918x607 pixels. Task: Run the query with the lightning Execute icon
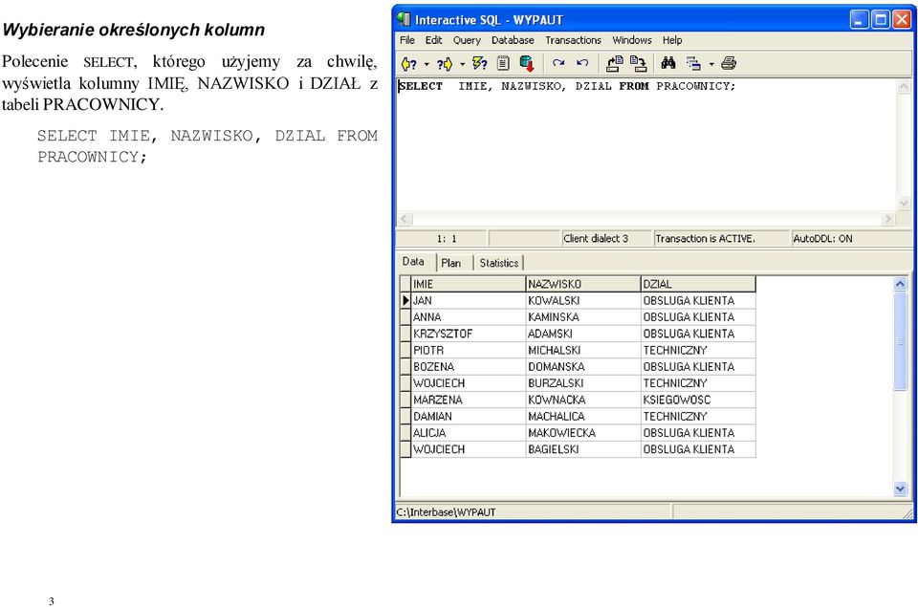479,63
